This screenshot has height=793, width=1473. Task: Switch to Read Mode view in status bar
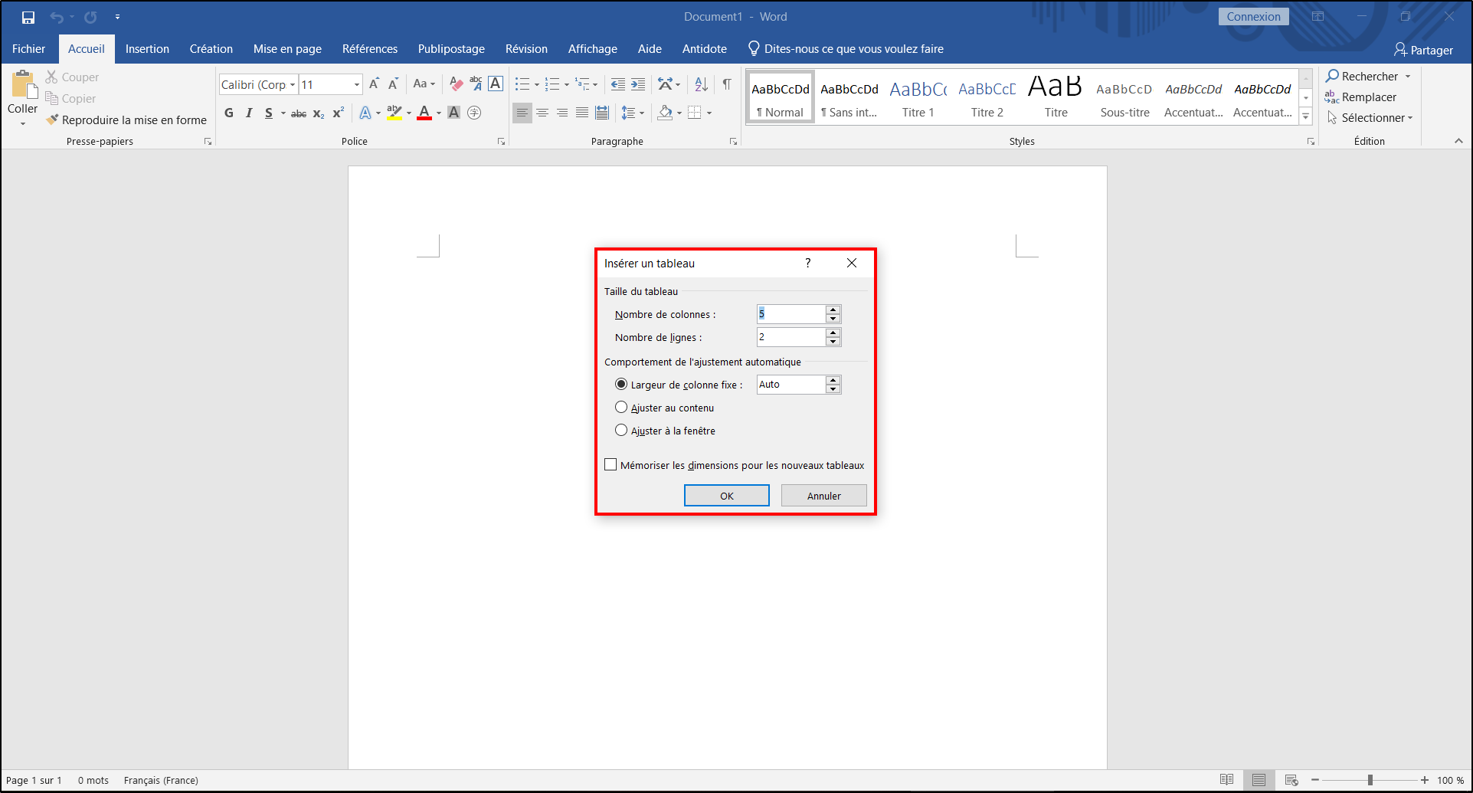point(1226,780)
